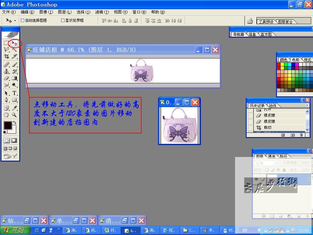The height and width of the screenshot is (235, 313).
Task: Open the 选择(S) menu
Action: [83, 12]
